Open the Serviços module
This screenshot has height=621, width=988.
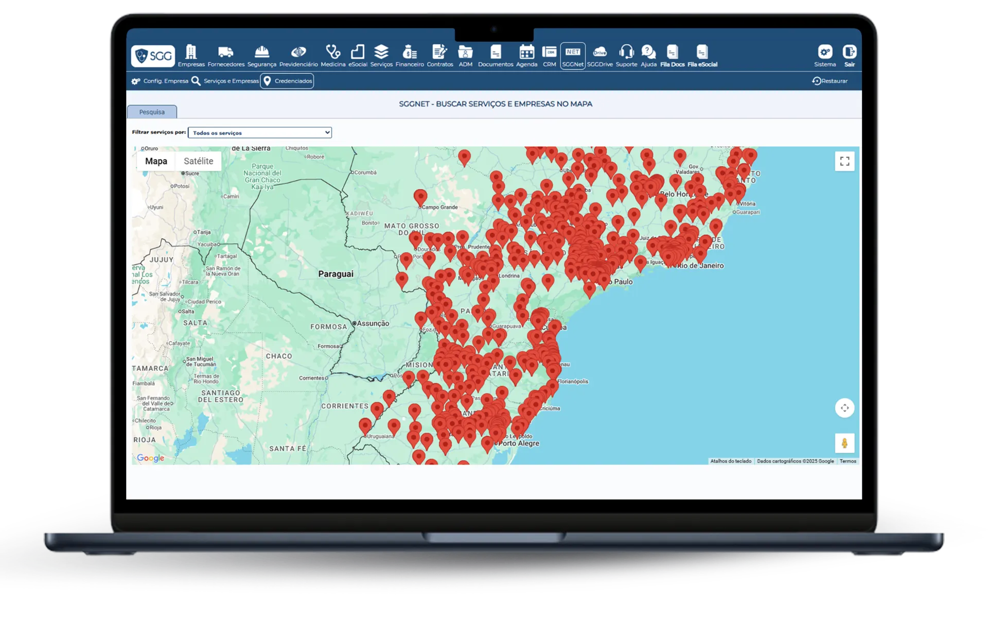point(381,56)
